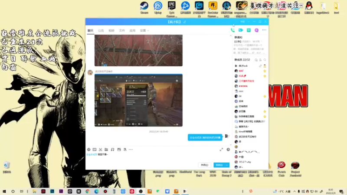Click the send picture icon
The width and height of the screenshot is (347, 195).
(x=119, y=149)
